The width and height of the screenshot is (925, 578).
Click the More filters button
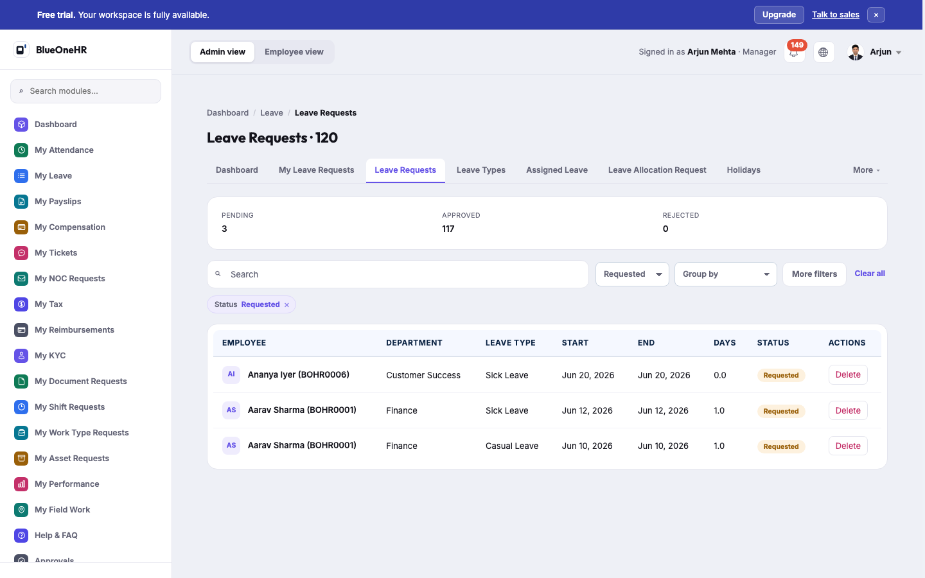click(815, 274)
